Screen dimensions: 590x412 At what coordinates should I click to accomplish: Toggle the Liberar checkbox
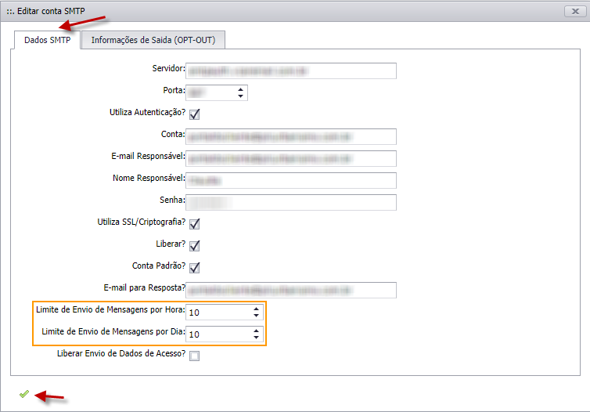click(x=194, y=246)
